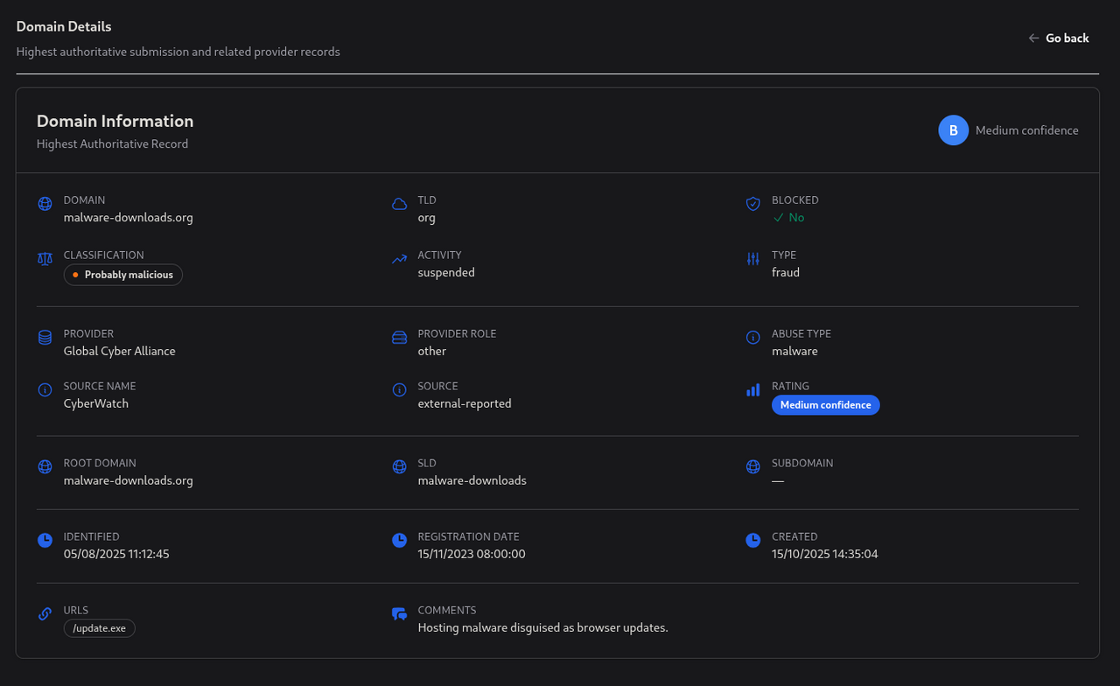Click the globe icon beside SUBDOMAIN
This screenshot has height=686, width=1120.
coord(752,466)
